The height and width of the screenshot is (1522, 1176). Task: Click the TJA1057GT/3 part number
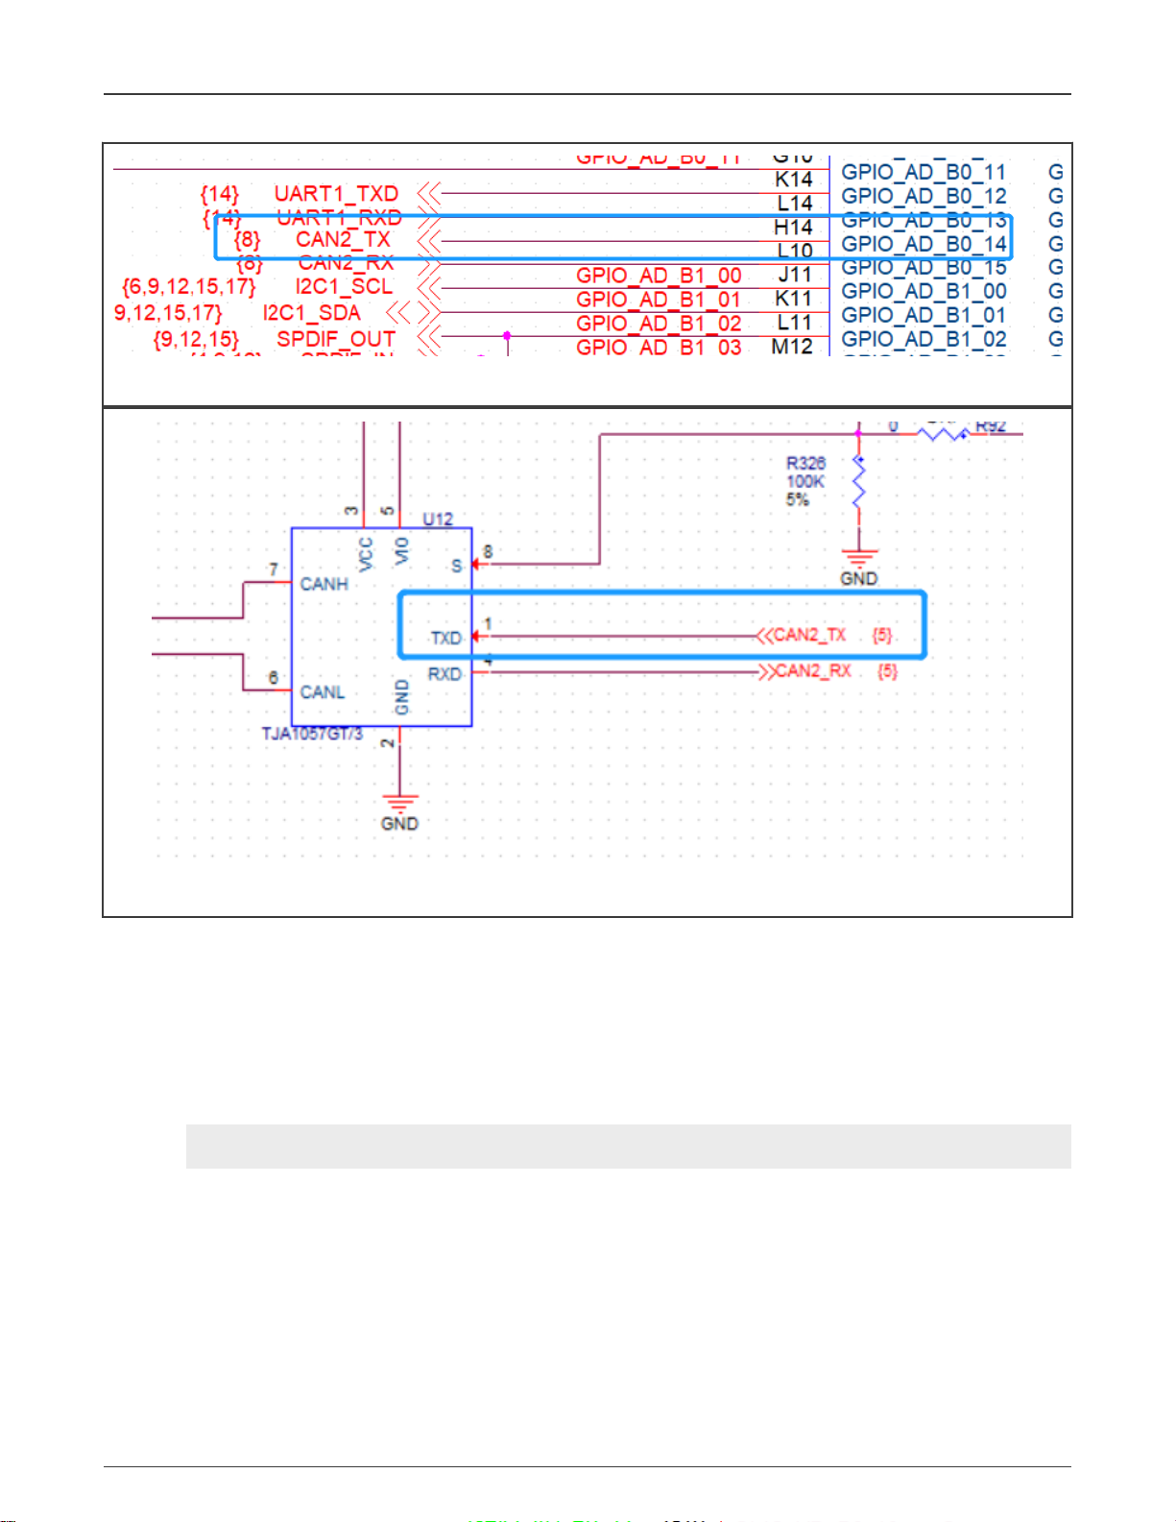pyautogui.click(x=312, y=734)
